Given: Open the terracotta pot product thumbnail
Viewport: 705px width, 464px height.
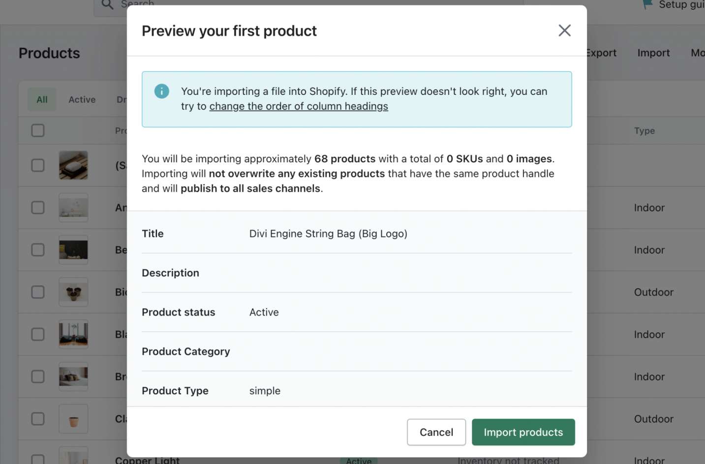Looking at the screenshot, I should (x=73, y=419).
